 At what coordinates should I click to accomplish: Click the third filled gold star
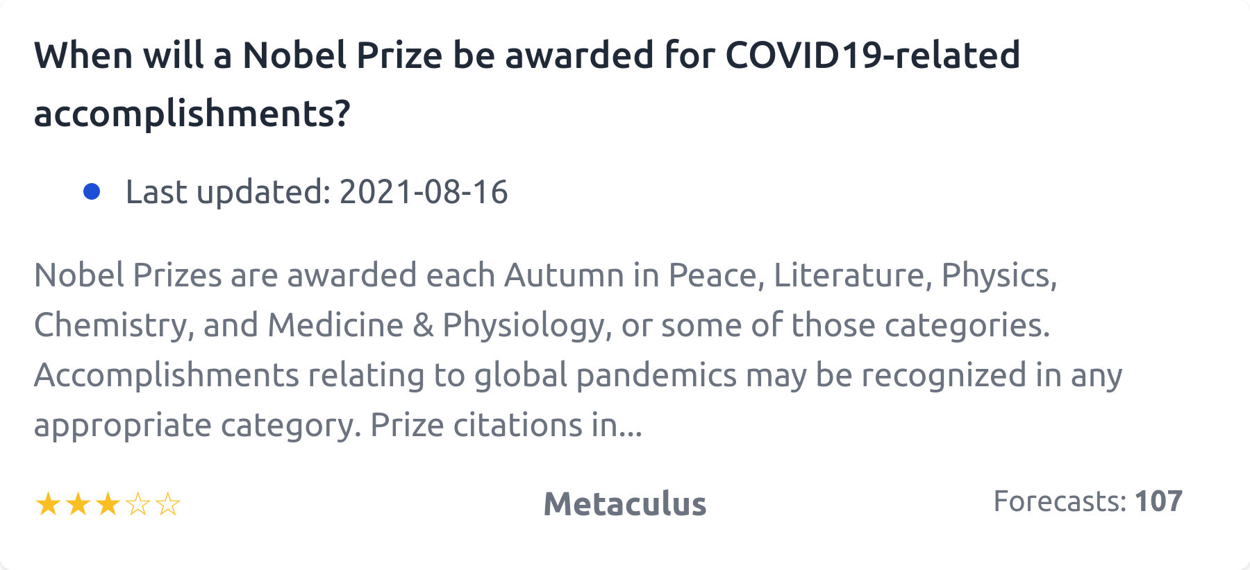(x=108, y=504)
